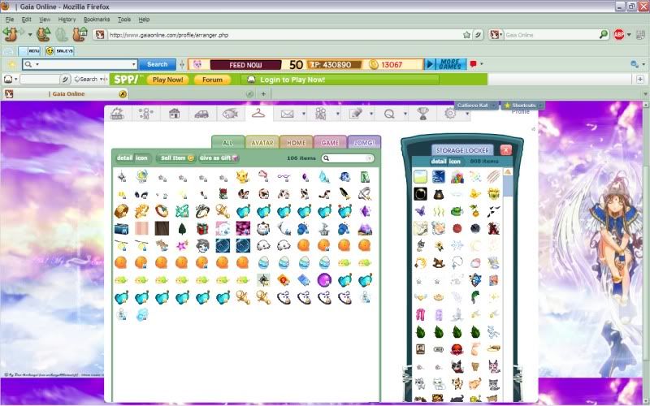Click the Sell Item button
The image size is (650, 406).
click(x=177, y=158)
